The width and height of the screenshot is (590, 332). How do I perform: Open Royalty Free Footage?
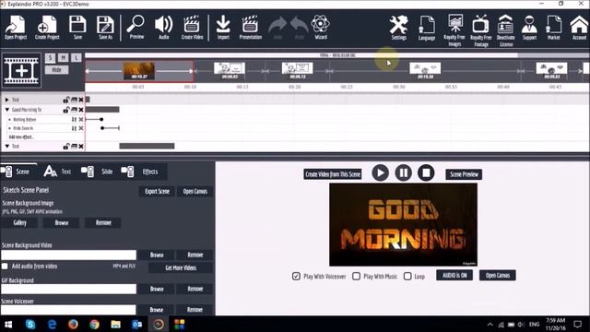click(481, 30)
